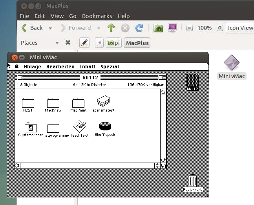Image resolution: width=254 pixels, height=205 pixels.
Task: Open the Ablage menu
Action: [x=33, y=67]
